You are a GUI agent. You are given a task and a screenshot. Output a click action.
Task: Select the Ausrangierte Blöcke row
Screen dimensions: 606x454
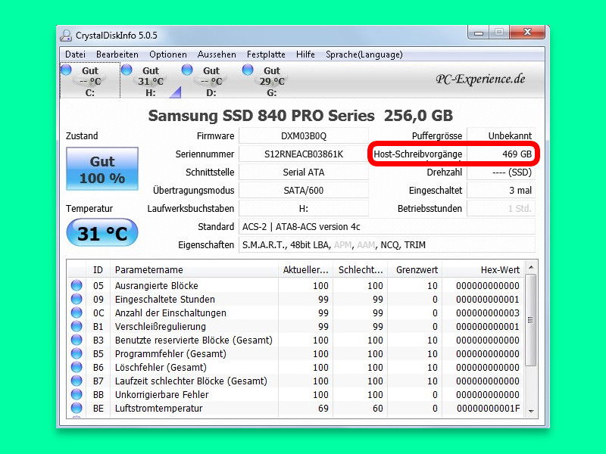[295, 286]
